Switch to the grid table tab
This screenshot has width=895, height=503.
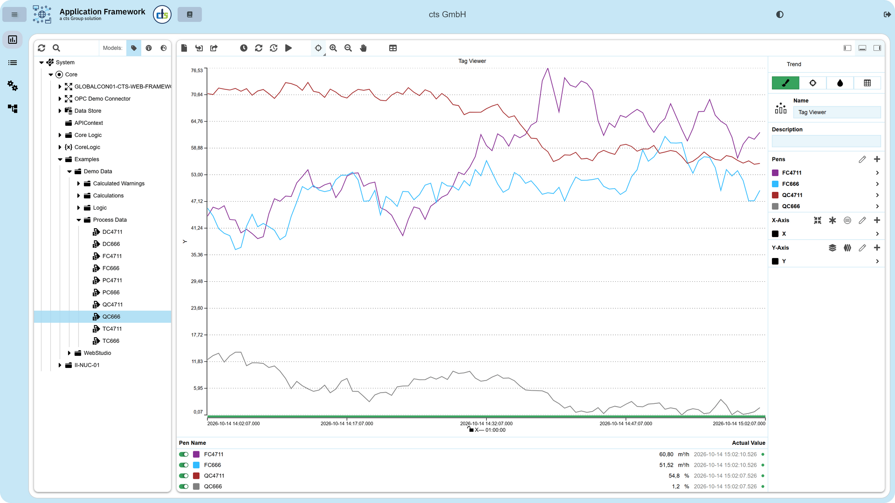tap(867, 83)
